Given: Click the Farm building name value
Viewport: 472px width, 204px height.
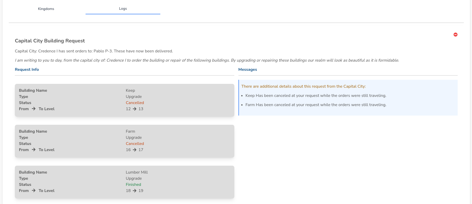Looking at the screenshot, I should click(x=130, y=131).
